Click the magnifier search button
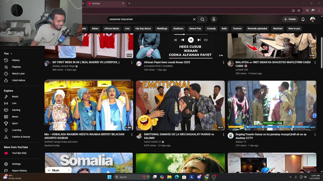Image resolution: width=323 pixels, height=181 pixels. 202,19
